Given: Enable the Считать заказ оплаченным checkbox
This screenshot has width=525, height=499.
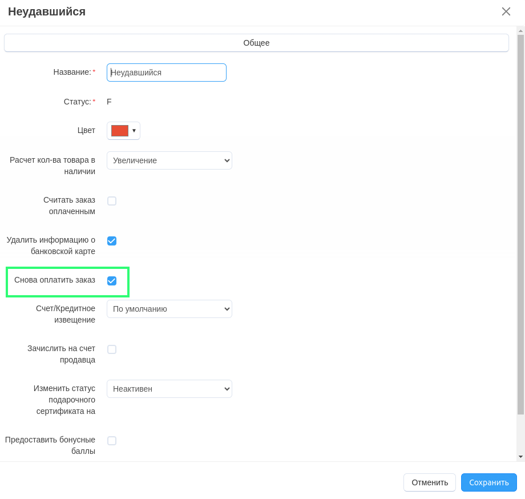Looking at the screenshot, I should [x=112, y=201].
